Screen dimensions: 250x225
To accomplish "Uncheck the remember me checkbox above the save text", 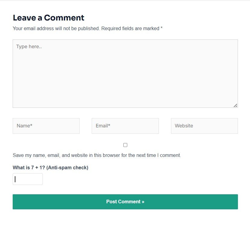I will (x=125, y=145).
